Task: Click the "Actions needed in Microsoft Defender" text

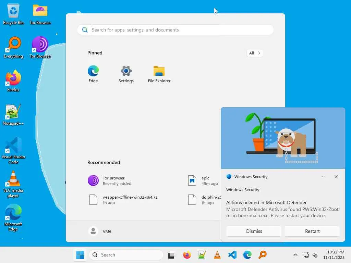Action: [x=266, y=202]
